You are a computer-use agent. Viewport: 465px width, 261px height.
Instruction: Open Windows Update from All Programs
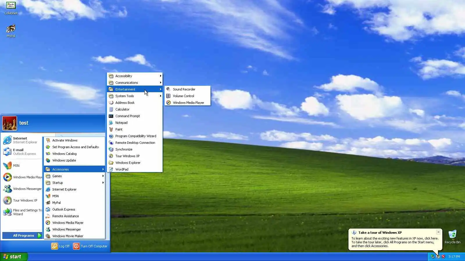point(74,160)
